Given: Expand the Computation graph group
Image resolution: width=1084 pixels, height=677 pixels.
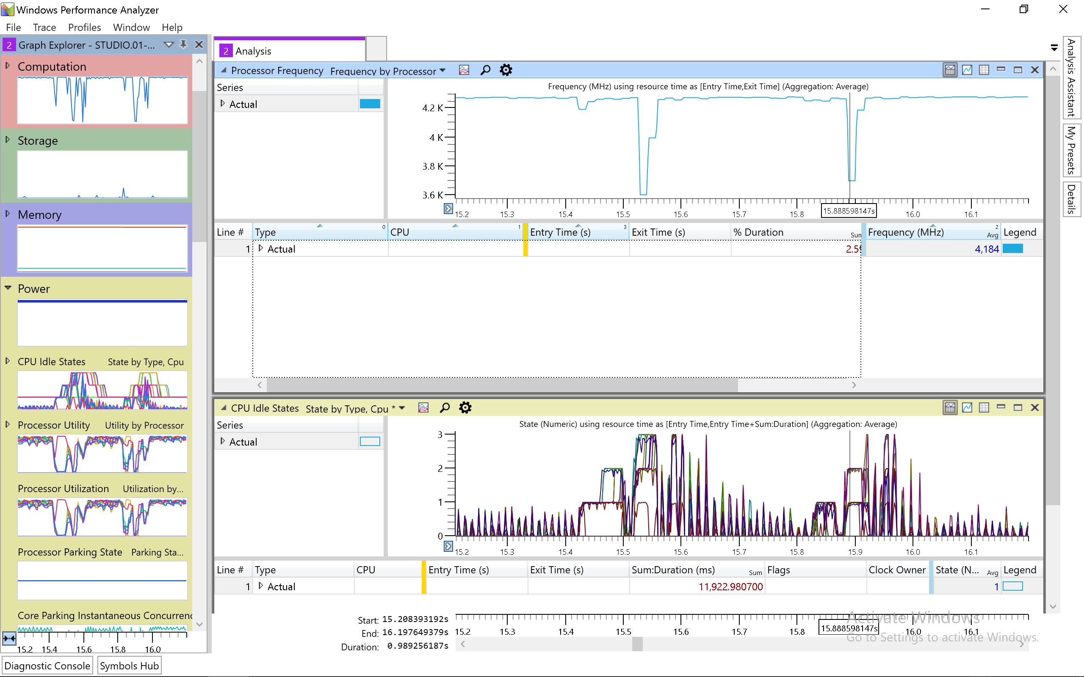Looking at the screenshot, I should [x=8, y=66].
